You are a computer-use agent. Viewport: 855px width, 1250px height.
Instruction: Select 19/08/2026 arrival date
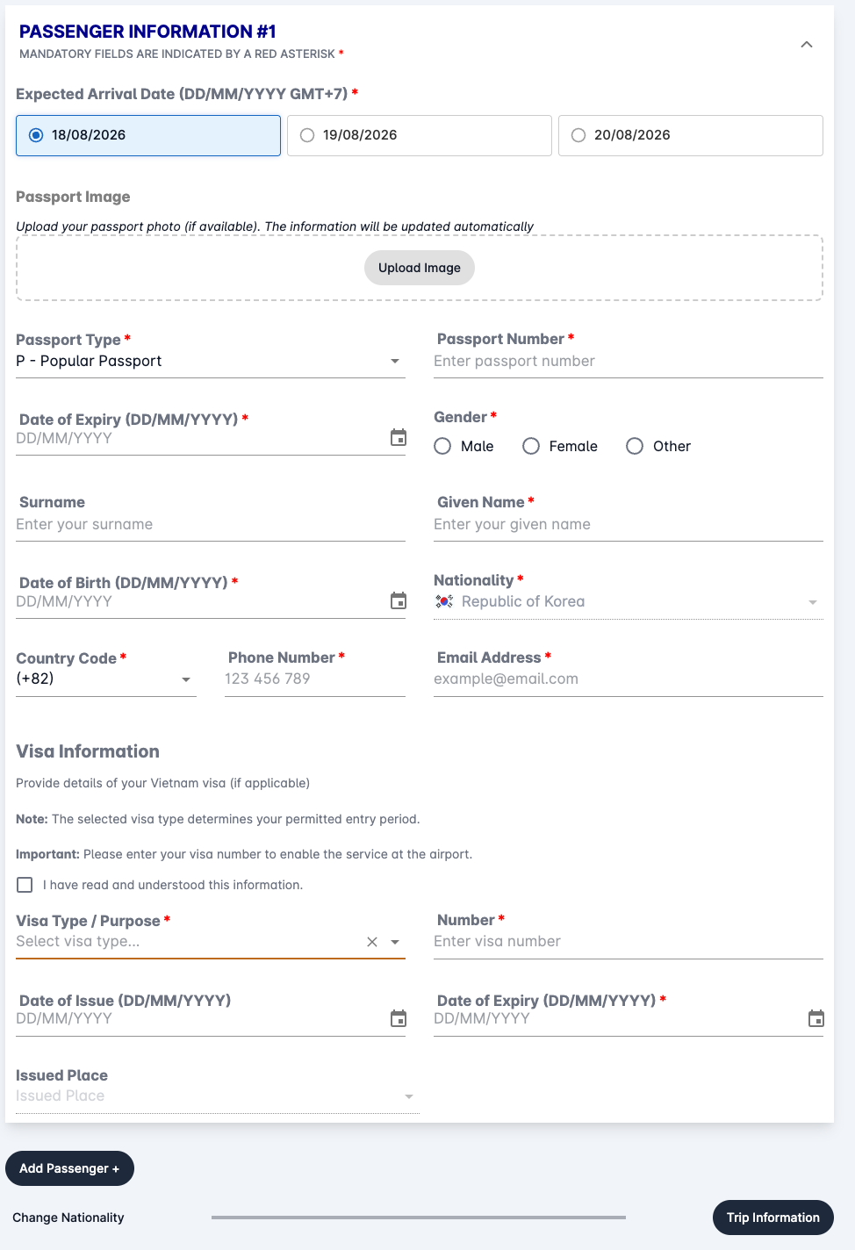[x=420, y=135]
